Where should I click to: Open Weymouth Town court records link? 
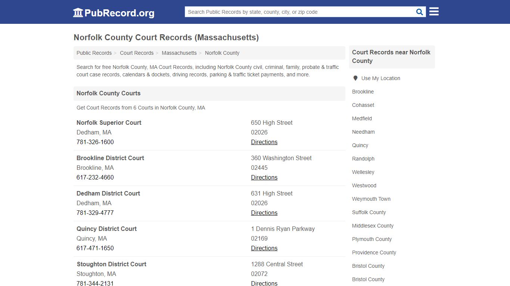371,199
